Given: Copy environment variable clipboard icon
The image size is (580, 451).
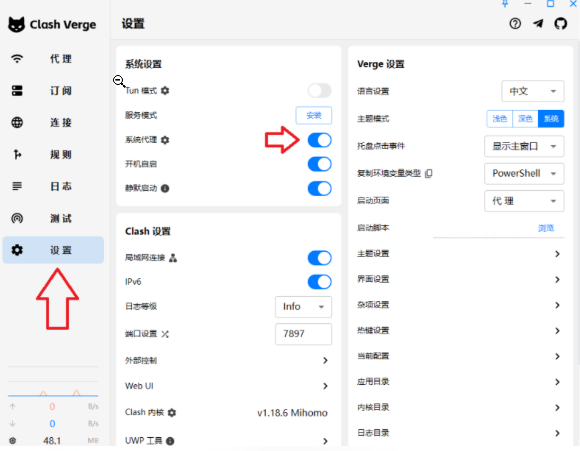Looking at the screenshot, I should click(x=429, y=173).
